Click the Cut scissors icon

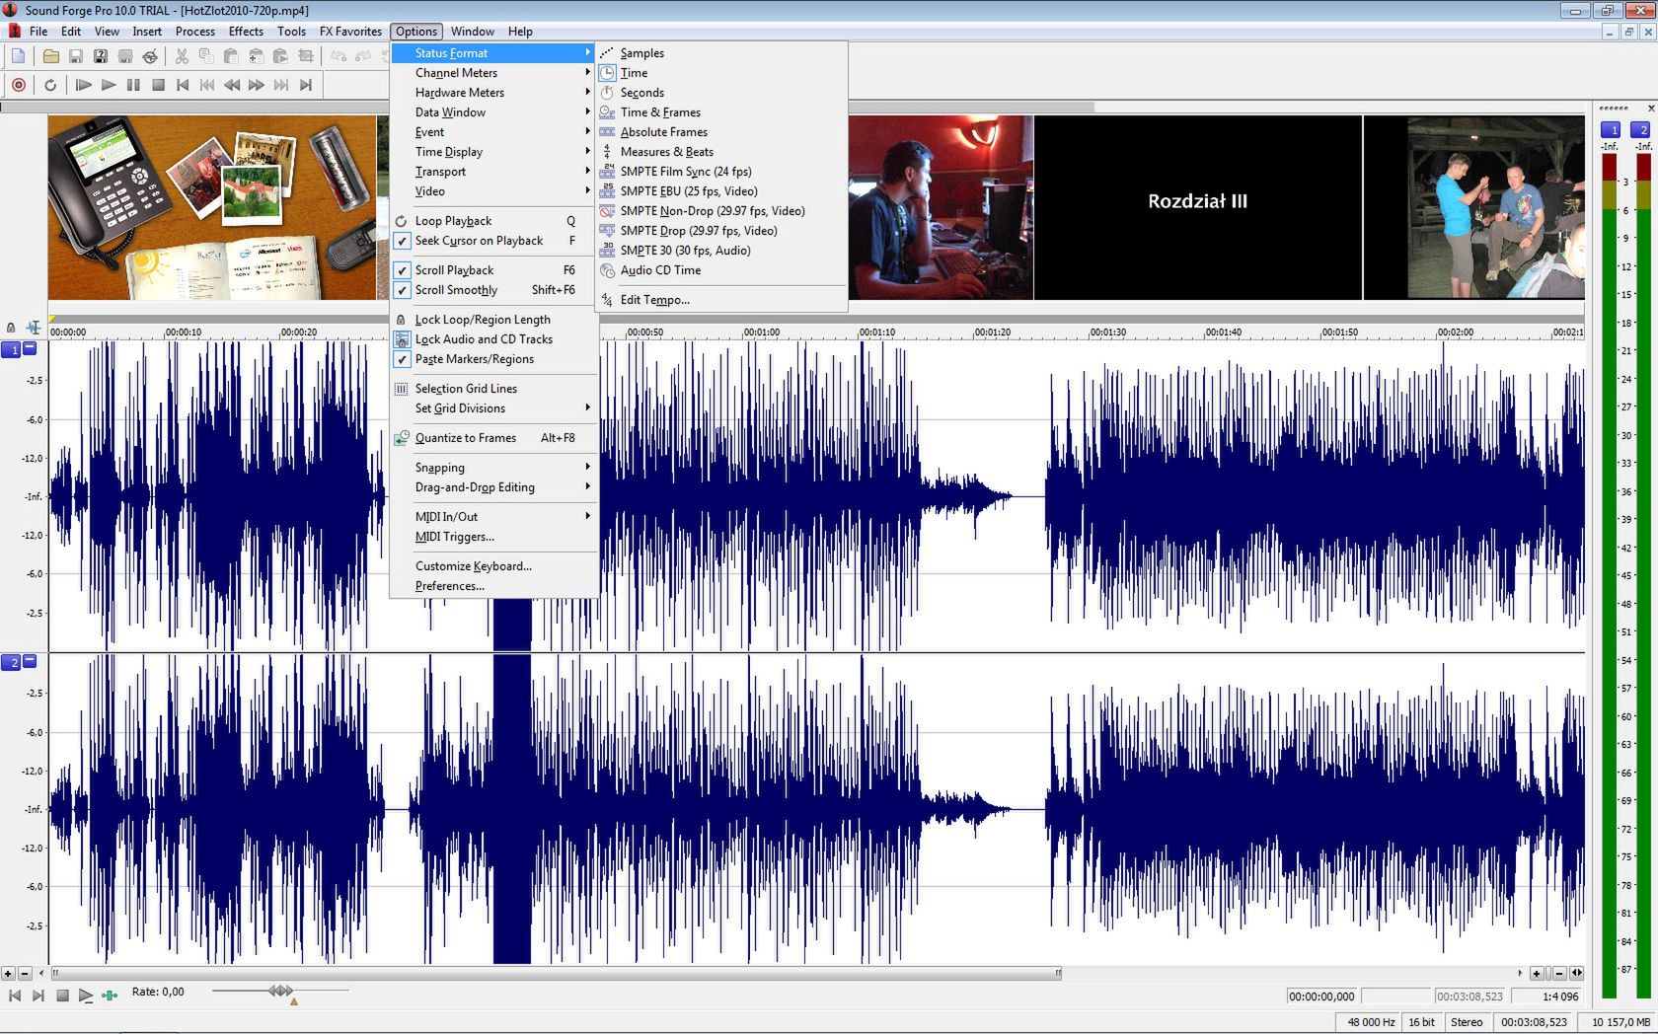[182, 57]
